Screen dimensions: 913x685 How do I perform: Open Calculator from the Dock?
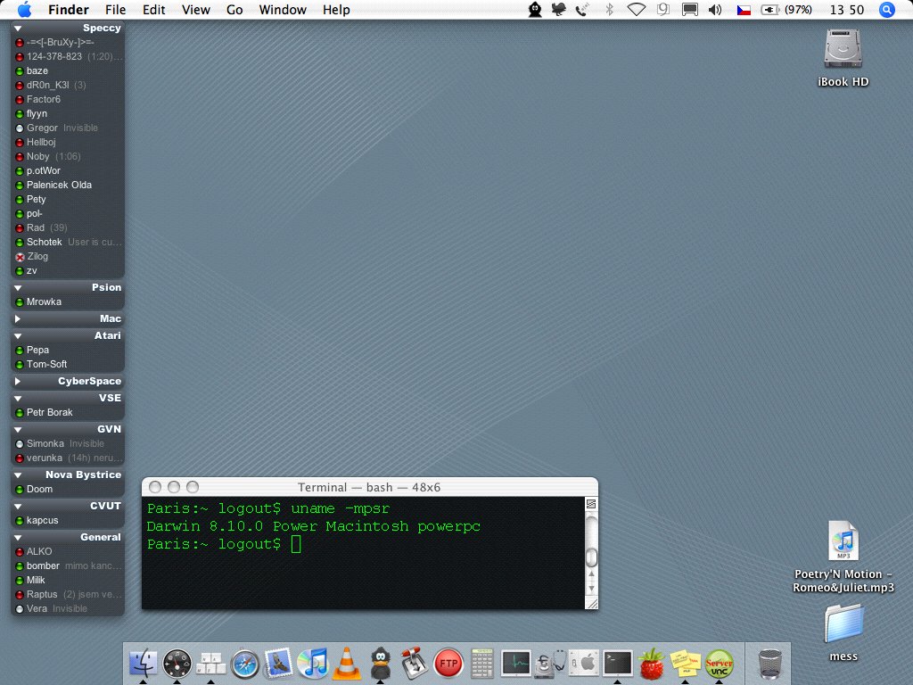[x=482, y=663]
